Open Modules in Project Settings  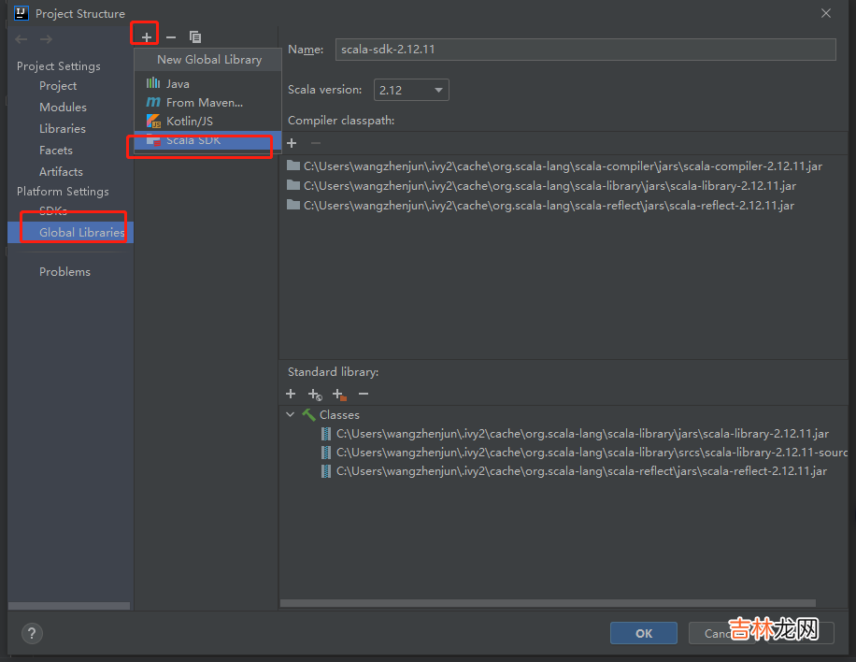click(x=63, y=107)
